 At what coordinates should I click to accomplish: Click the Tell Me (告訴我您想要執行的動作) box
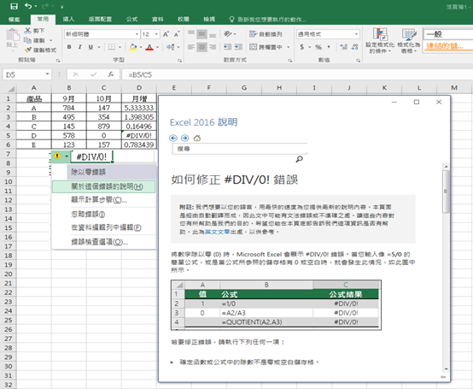[268, 20]
